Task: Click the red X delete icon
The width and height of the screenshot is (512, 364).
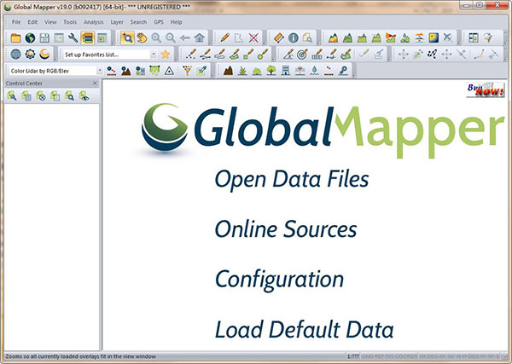Action: click(253, 38)
